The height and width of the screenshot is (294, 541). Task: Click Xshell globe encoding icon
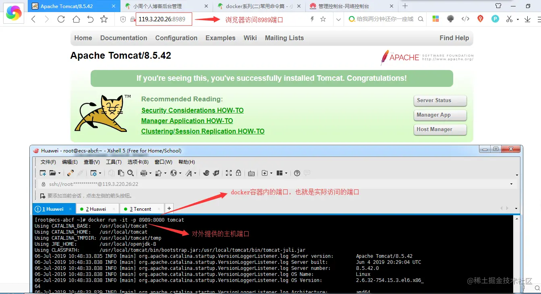[174, 173]
